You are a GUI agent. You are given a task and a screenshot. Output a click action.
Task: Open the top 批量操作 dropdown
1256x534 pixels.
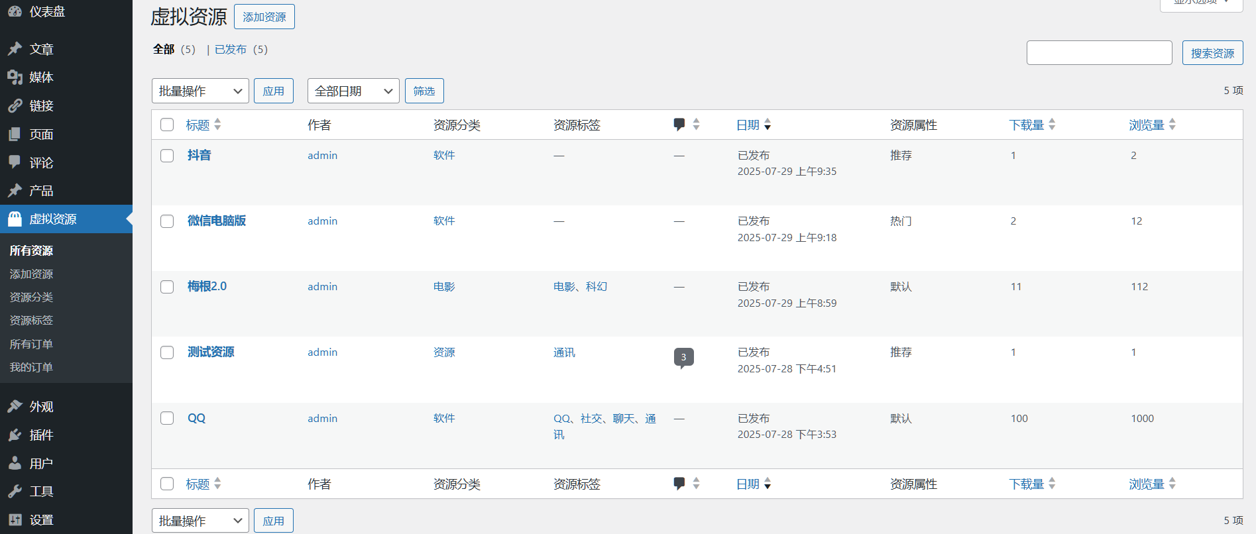(x=200, y=91)
